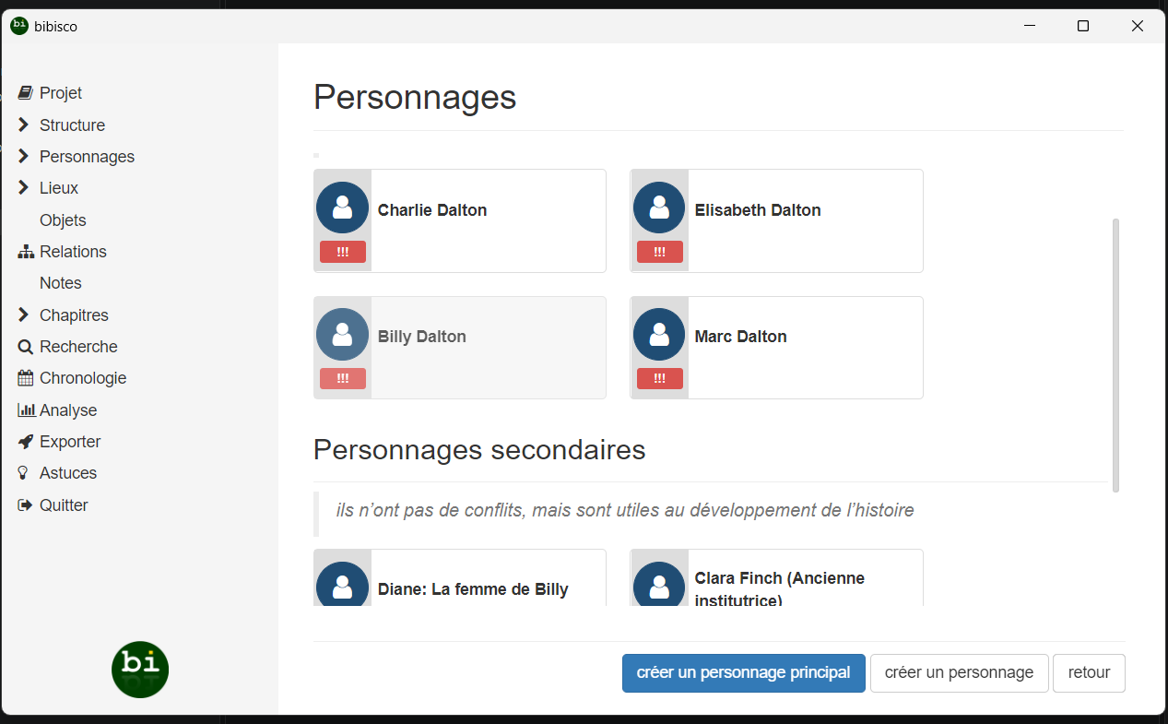Click the red !!! badge under Marc Dalton

coord(660,378)
